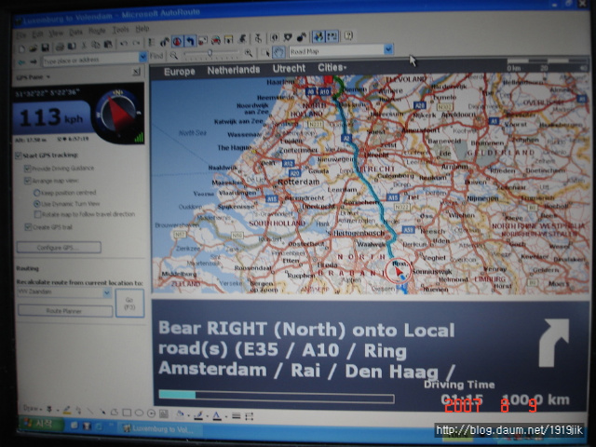
Task: Click the Europe breadcrumb link
Action: pos(180,72)
